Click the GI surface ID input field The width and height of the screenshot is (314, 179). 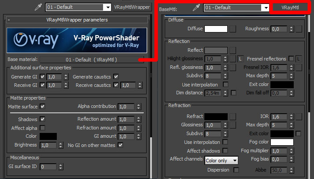(x=48, y=167)
